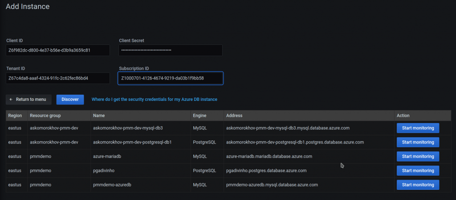This screenshot has height=200, width=456.
Task: Click the Tenant ID field label
Action: (x=16, y=68)
